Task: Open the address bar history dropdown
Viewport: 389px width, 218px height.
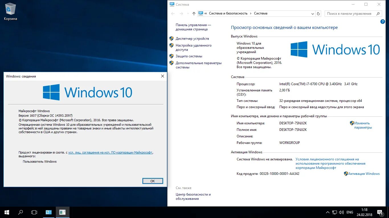Action: (x=313, y=13)
